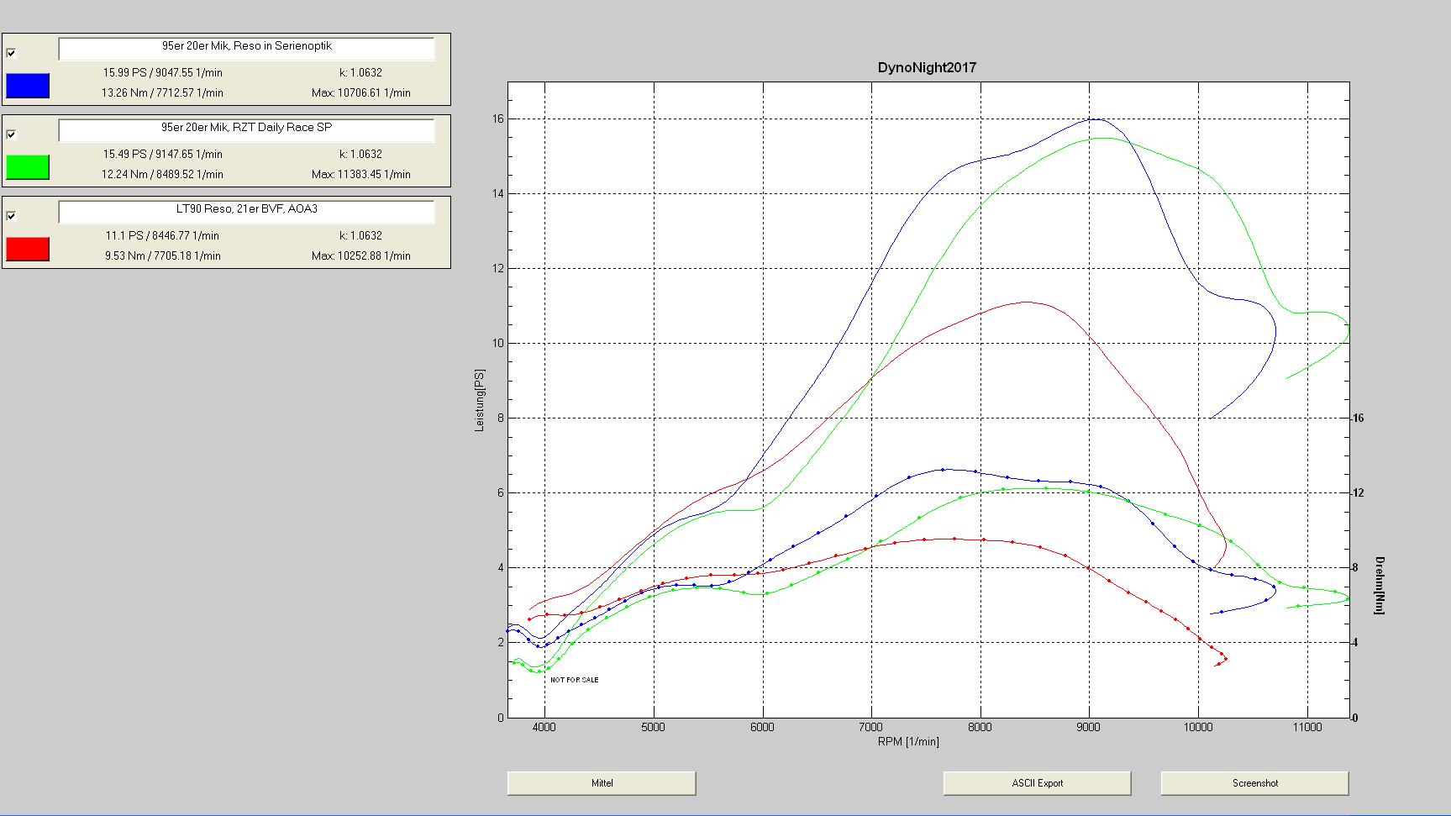Uncheck the Reso in Serienoptik run checkbox
Image resolution: width=1451 pixels, height=816 pixels.
click(12, 53)
